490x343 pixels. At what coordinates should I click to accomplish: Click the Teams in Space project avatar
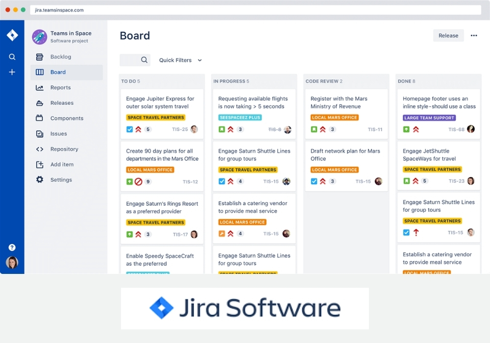tap(40, 37)
